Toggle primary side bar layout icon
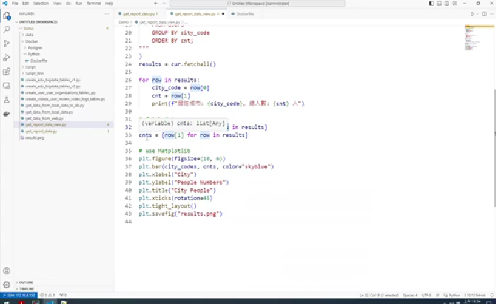Screen dimensions: 496x304 [x=431, y=3]
